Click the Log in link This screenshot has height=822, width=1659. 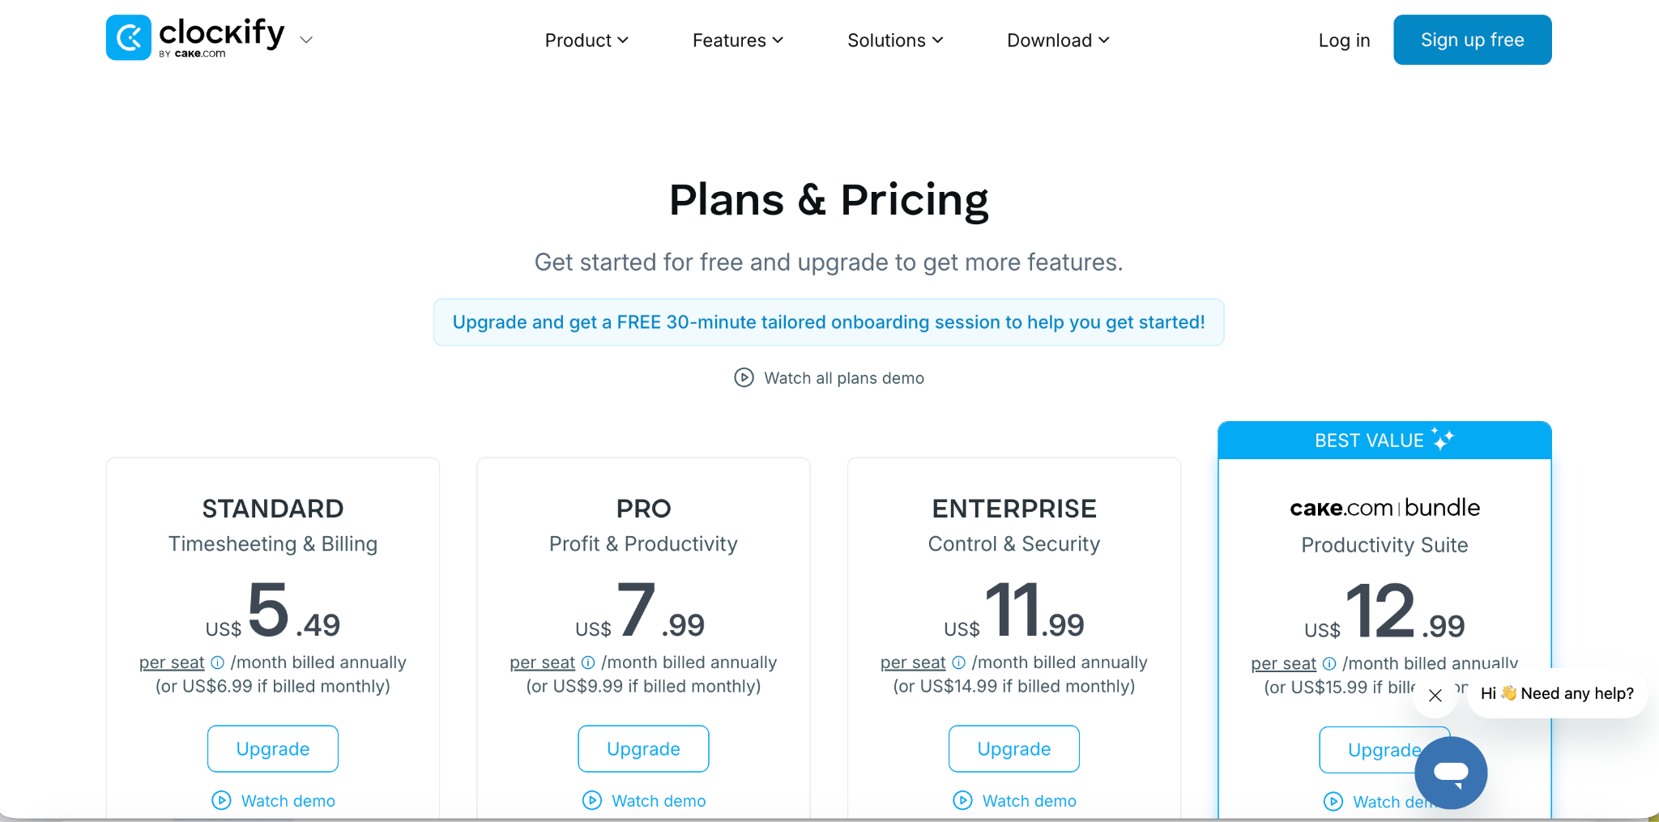point(1344,40)
